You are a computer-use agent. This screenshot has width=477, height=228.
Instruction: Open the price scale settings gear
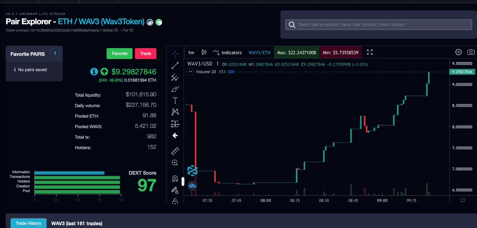coord(463,200)
